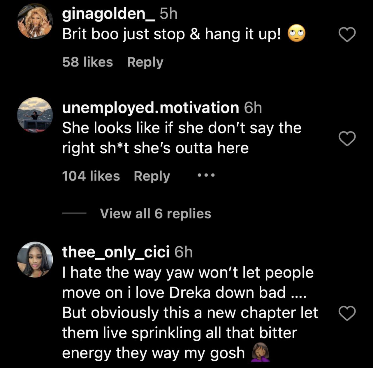Go to the thee_only_cici username link
373x368 pixels.
(x=116, y=252)
